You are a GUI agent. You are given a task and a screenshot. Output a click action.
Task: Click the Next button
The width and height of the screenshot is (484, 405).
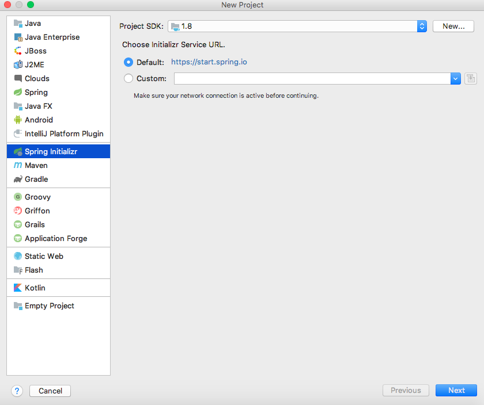(456, 390)
